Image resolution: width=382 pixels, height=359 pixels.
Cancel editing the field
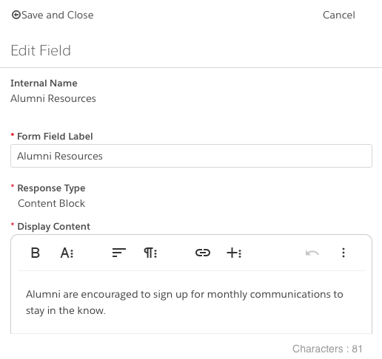pos(339,15)
